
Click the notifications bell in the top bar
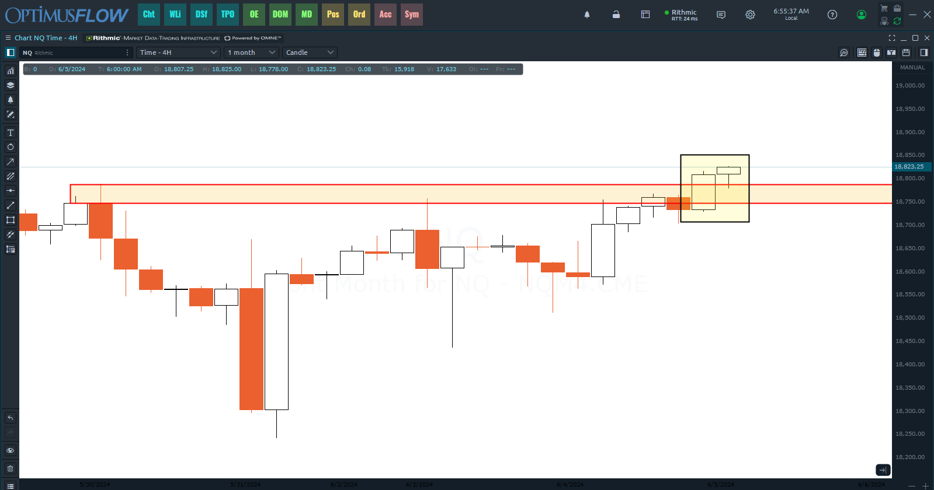pos(587,15)
